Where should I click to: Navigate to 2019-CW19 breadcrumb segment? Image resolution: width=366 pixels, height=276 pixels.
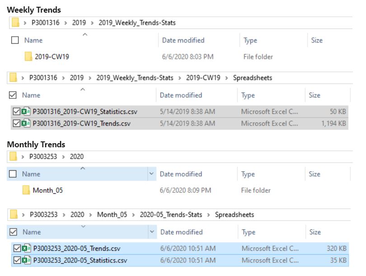pos(203,78)
